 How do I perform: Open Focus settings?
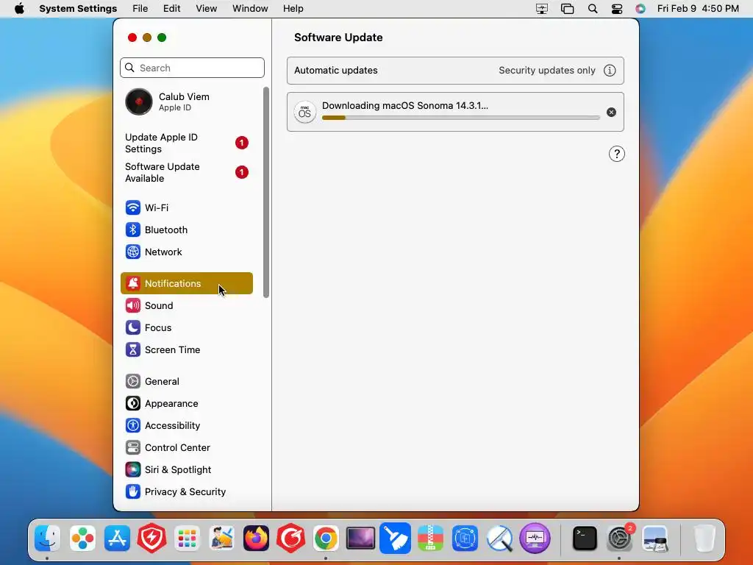click(x=186, y=327)
